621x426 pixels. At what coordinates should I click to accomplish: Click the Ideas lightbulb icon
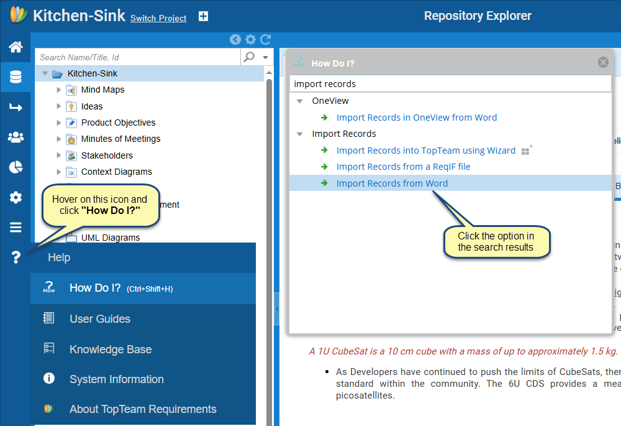click(71, 106)
